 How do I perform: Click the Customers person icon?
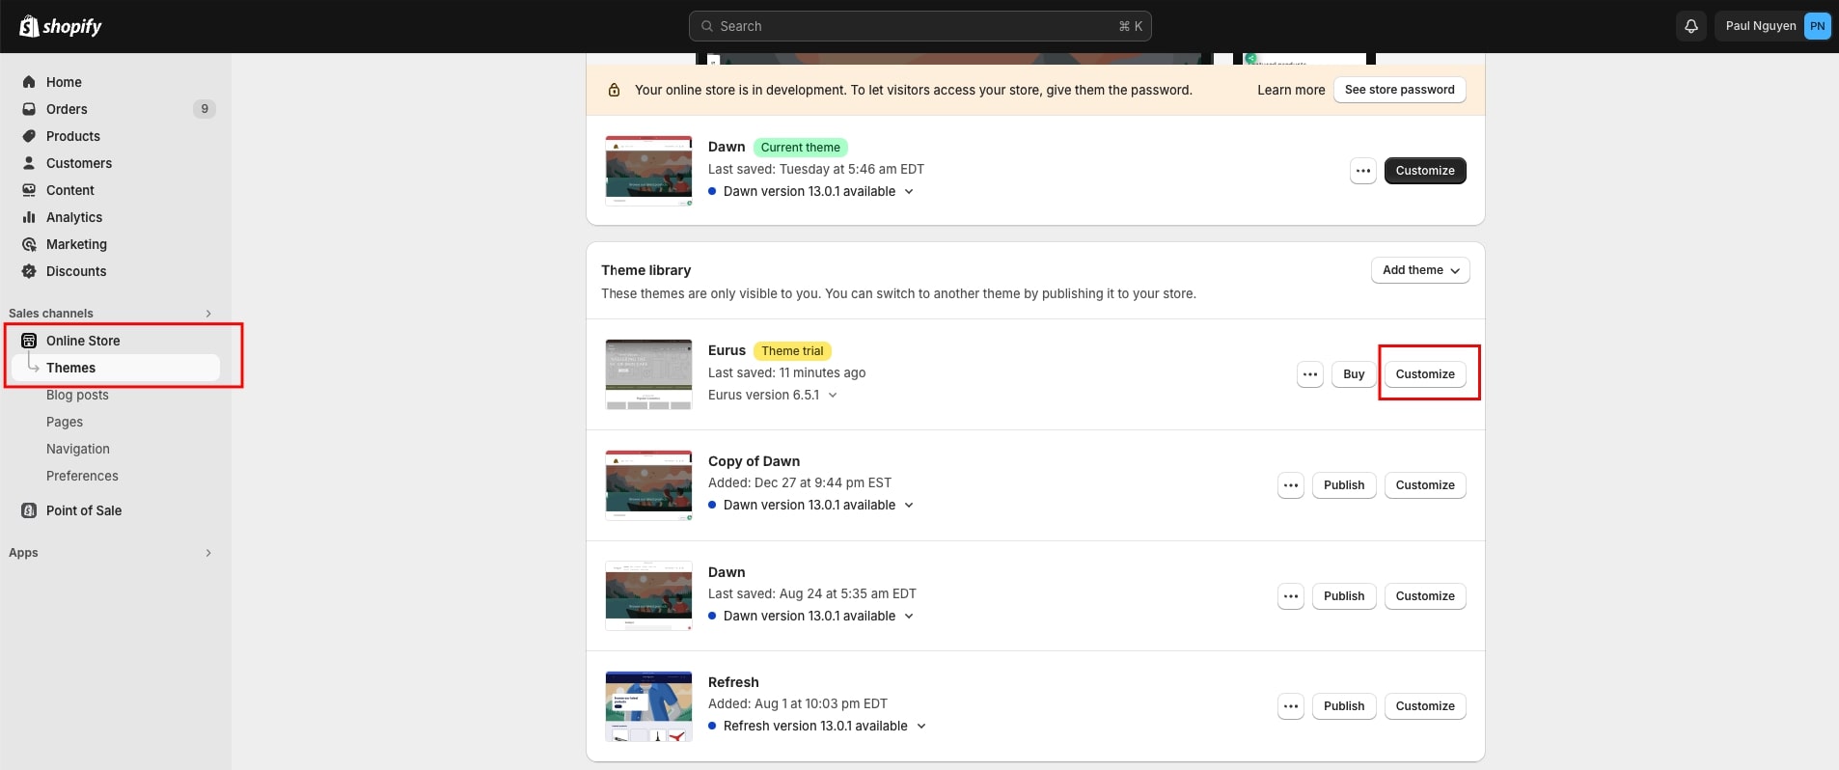tap(29, 163)
